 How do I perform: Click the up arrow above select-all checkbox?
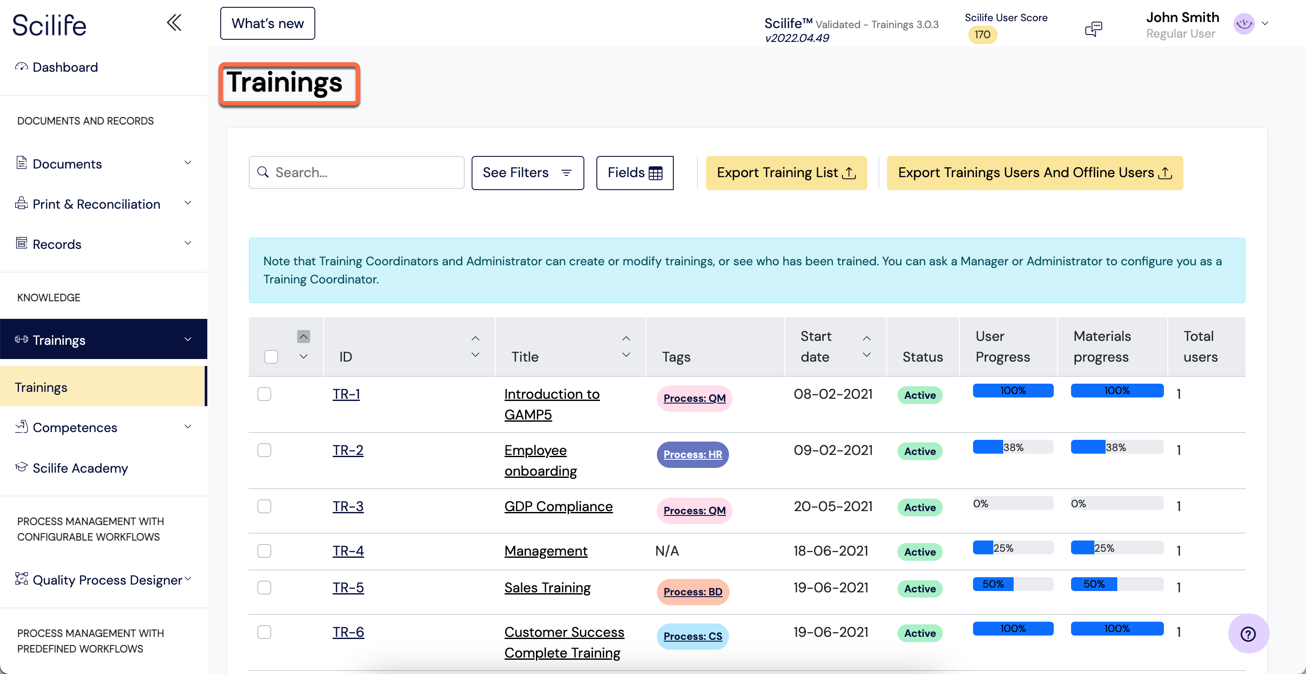coord(303,337)
